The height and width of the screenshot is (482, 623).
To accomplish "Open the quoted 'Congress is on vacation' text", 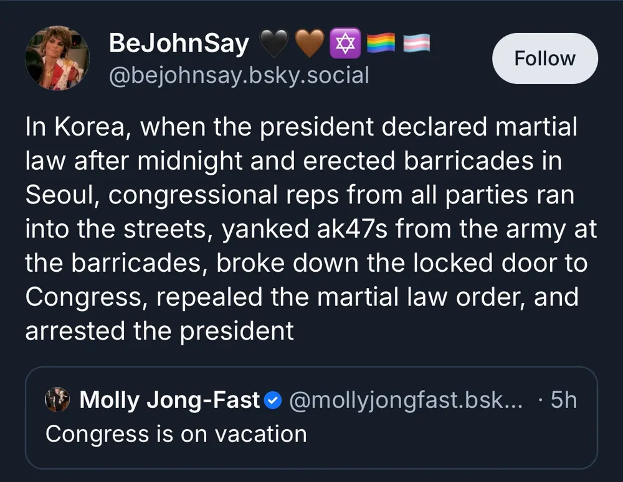I will [176, 433].
